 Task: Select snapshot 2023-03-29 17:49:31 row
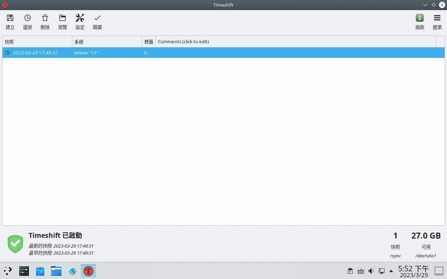coord(223,53)
